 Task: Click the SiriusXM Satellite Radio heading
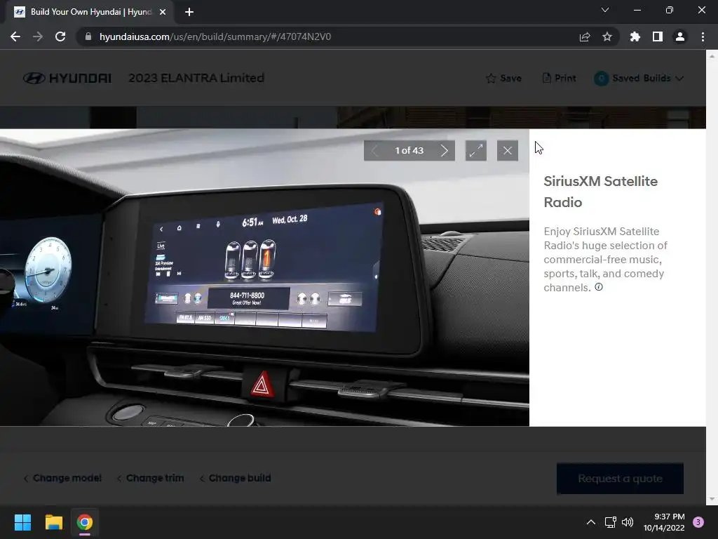601,192
